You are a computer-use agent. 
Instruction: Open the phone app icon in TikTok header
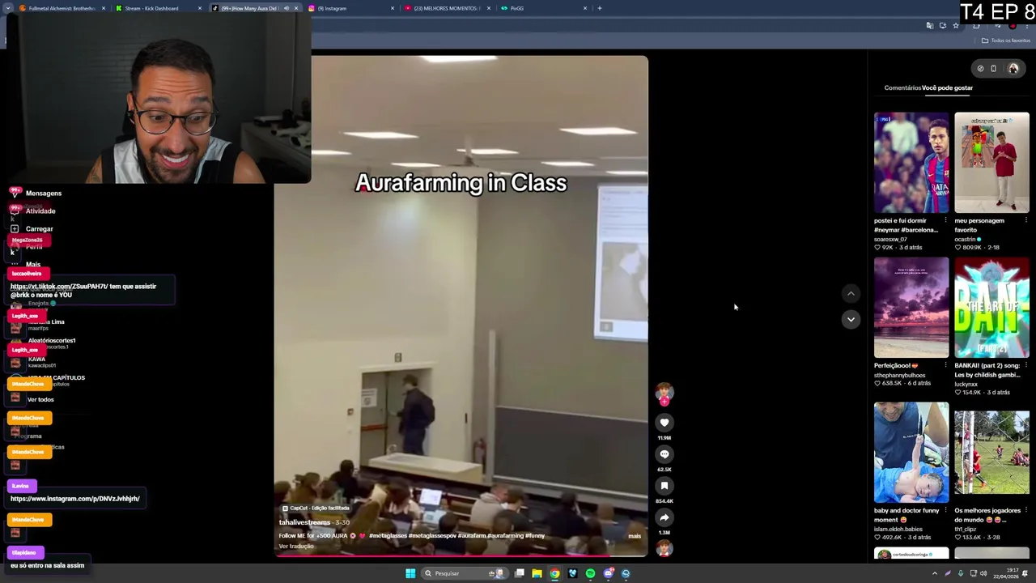(x=994, y=69)
